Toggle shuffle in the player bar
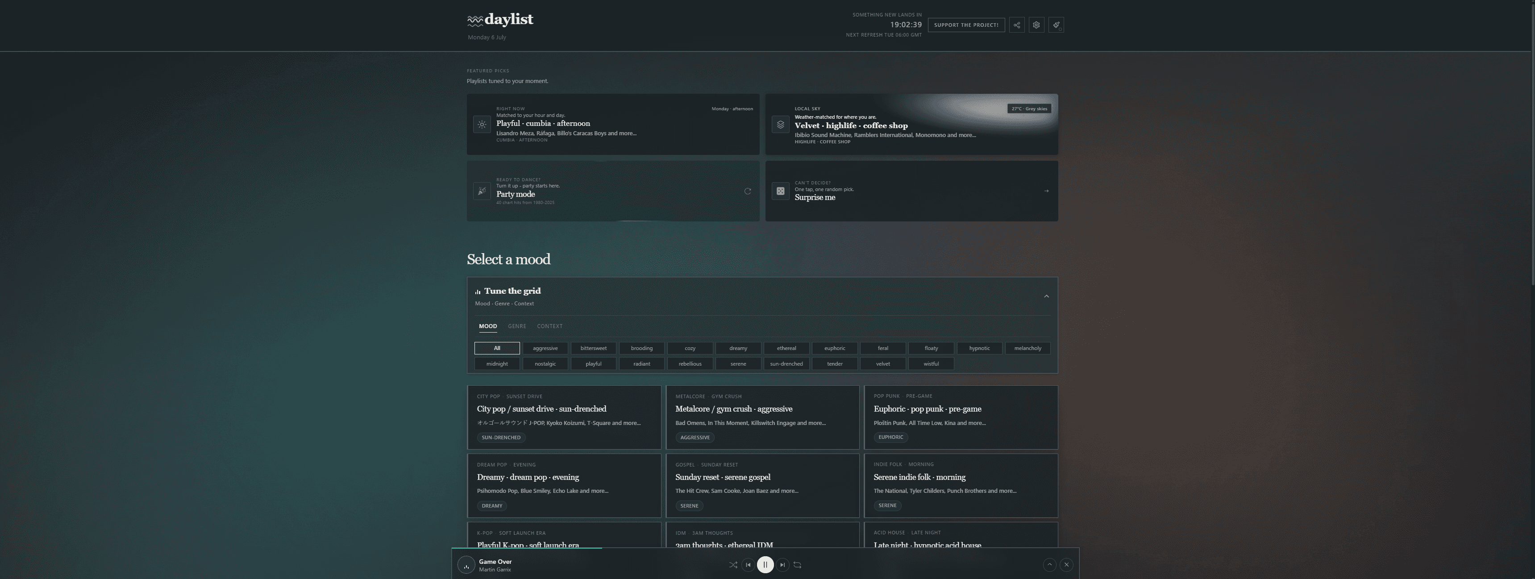 [733, 565]
